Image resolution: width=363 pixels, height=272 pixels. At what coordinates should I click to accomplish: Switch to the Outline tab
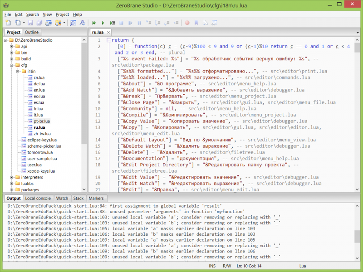(32, 32)
